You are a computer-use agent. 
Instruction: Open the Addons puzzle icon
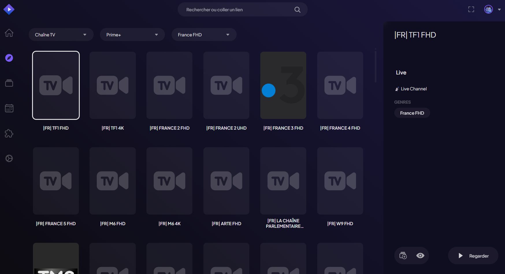coord(9,133)
